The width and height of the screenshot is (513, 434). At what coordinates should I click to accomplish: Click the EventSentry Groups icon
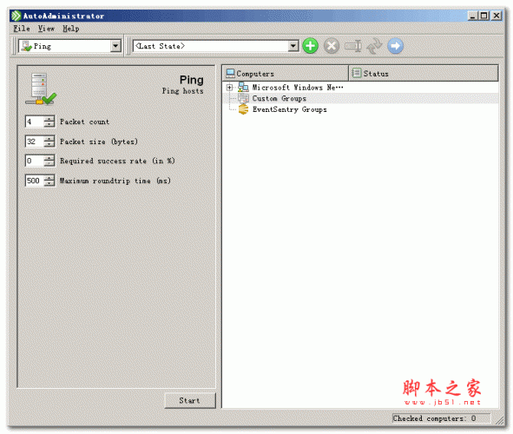click(x=243, y=109)
